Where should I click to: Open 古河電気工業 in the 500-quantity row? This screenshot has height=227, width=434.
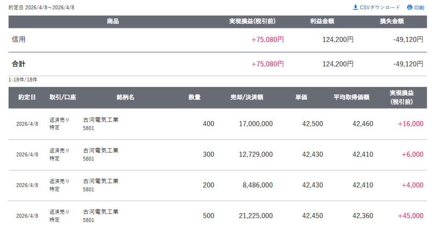101,212
